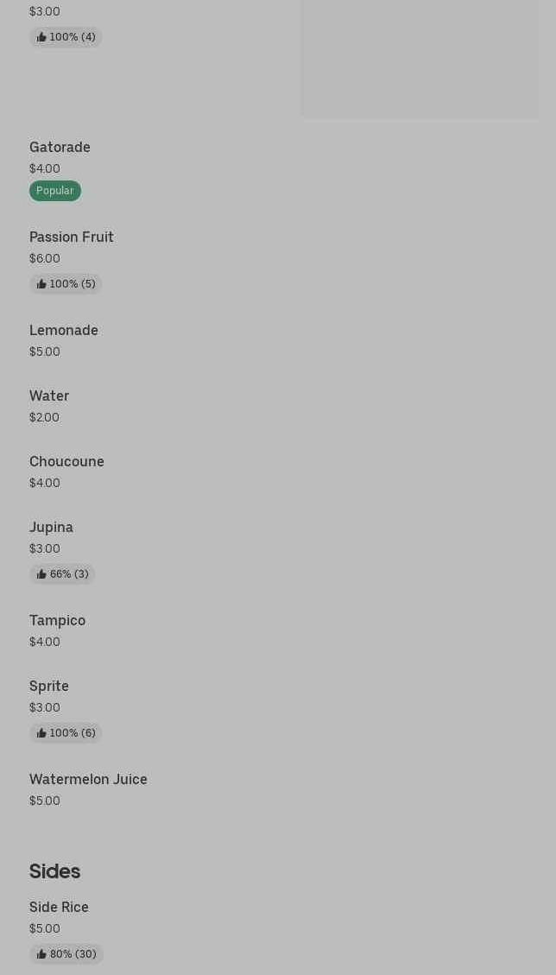Click the 80% (30) rating badge

click(x=66, y=954)
